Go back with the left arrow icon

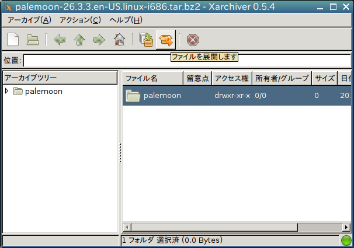pos(60,40)
